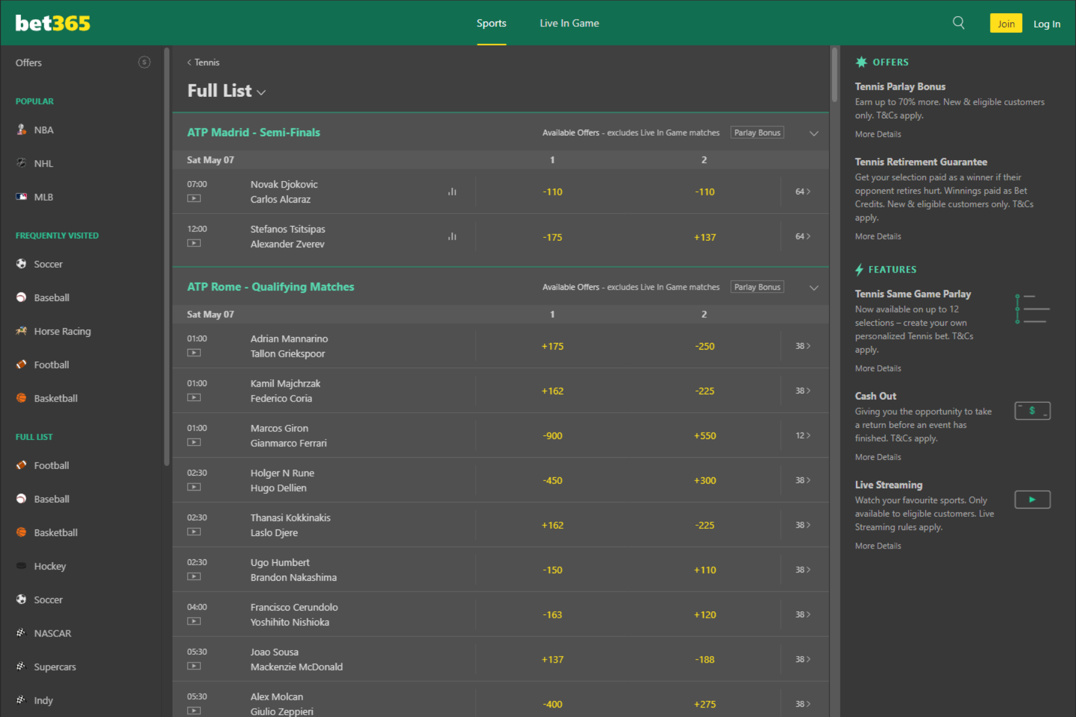
Task: Click stream icon for Majchrzak vs Coria
Action: [194, 397]
